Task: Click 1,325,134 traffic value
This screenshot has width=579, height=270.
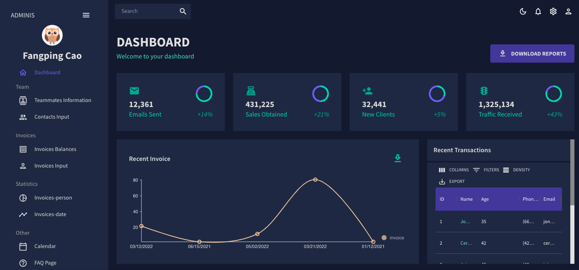Action: (x=496, y=105)
